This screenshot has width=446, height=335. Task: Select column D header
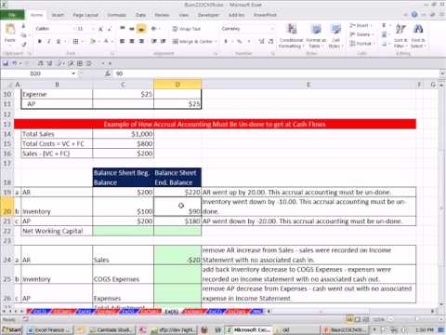click(177, 85)
